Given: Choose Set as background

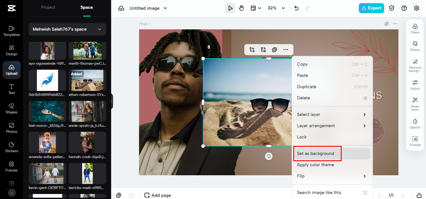Looking at the screenshot, I should coord(332,154).
